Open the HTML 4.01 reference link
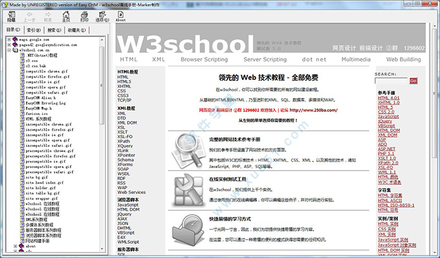 pos(389,98)
